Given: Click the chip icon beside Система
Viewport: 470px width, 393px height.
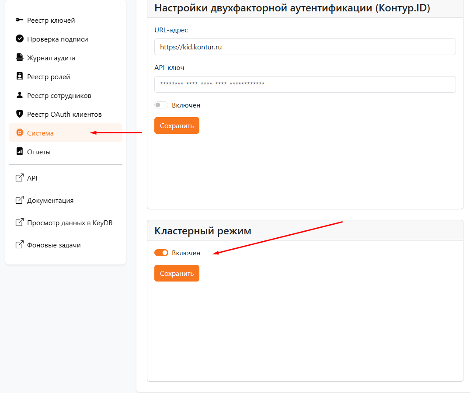Looking at the screenshot, I should tap(20, 133).
